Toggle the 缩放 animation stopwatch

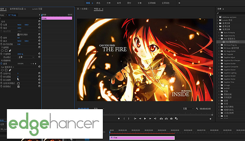click(x=2, y=28)
